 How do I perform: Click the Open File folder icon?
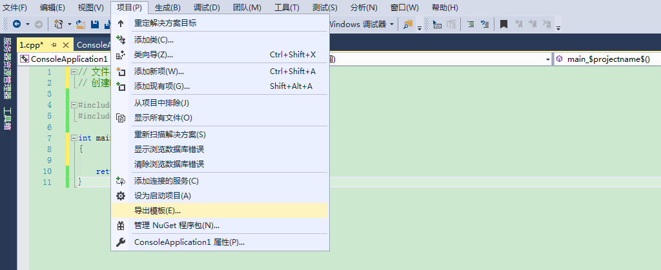tap(81, 24)
